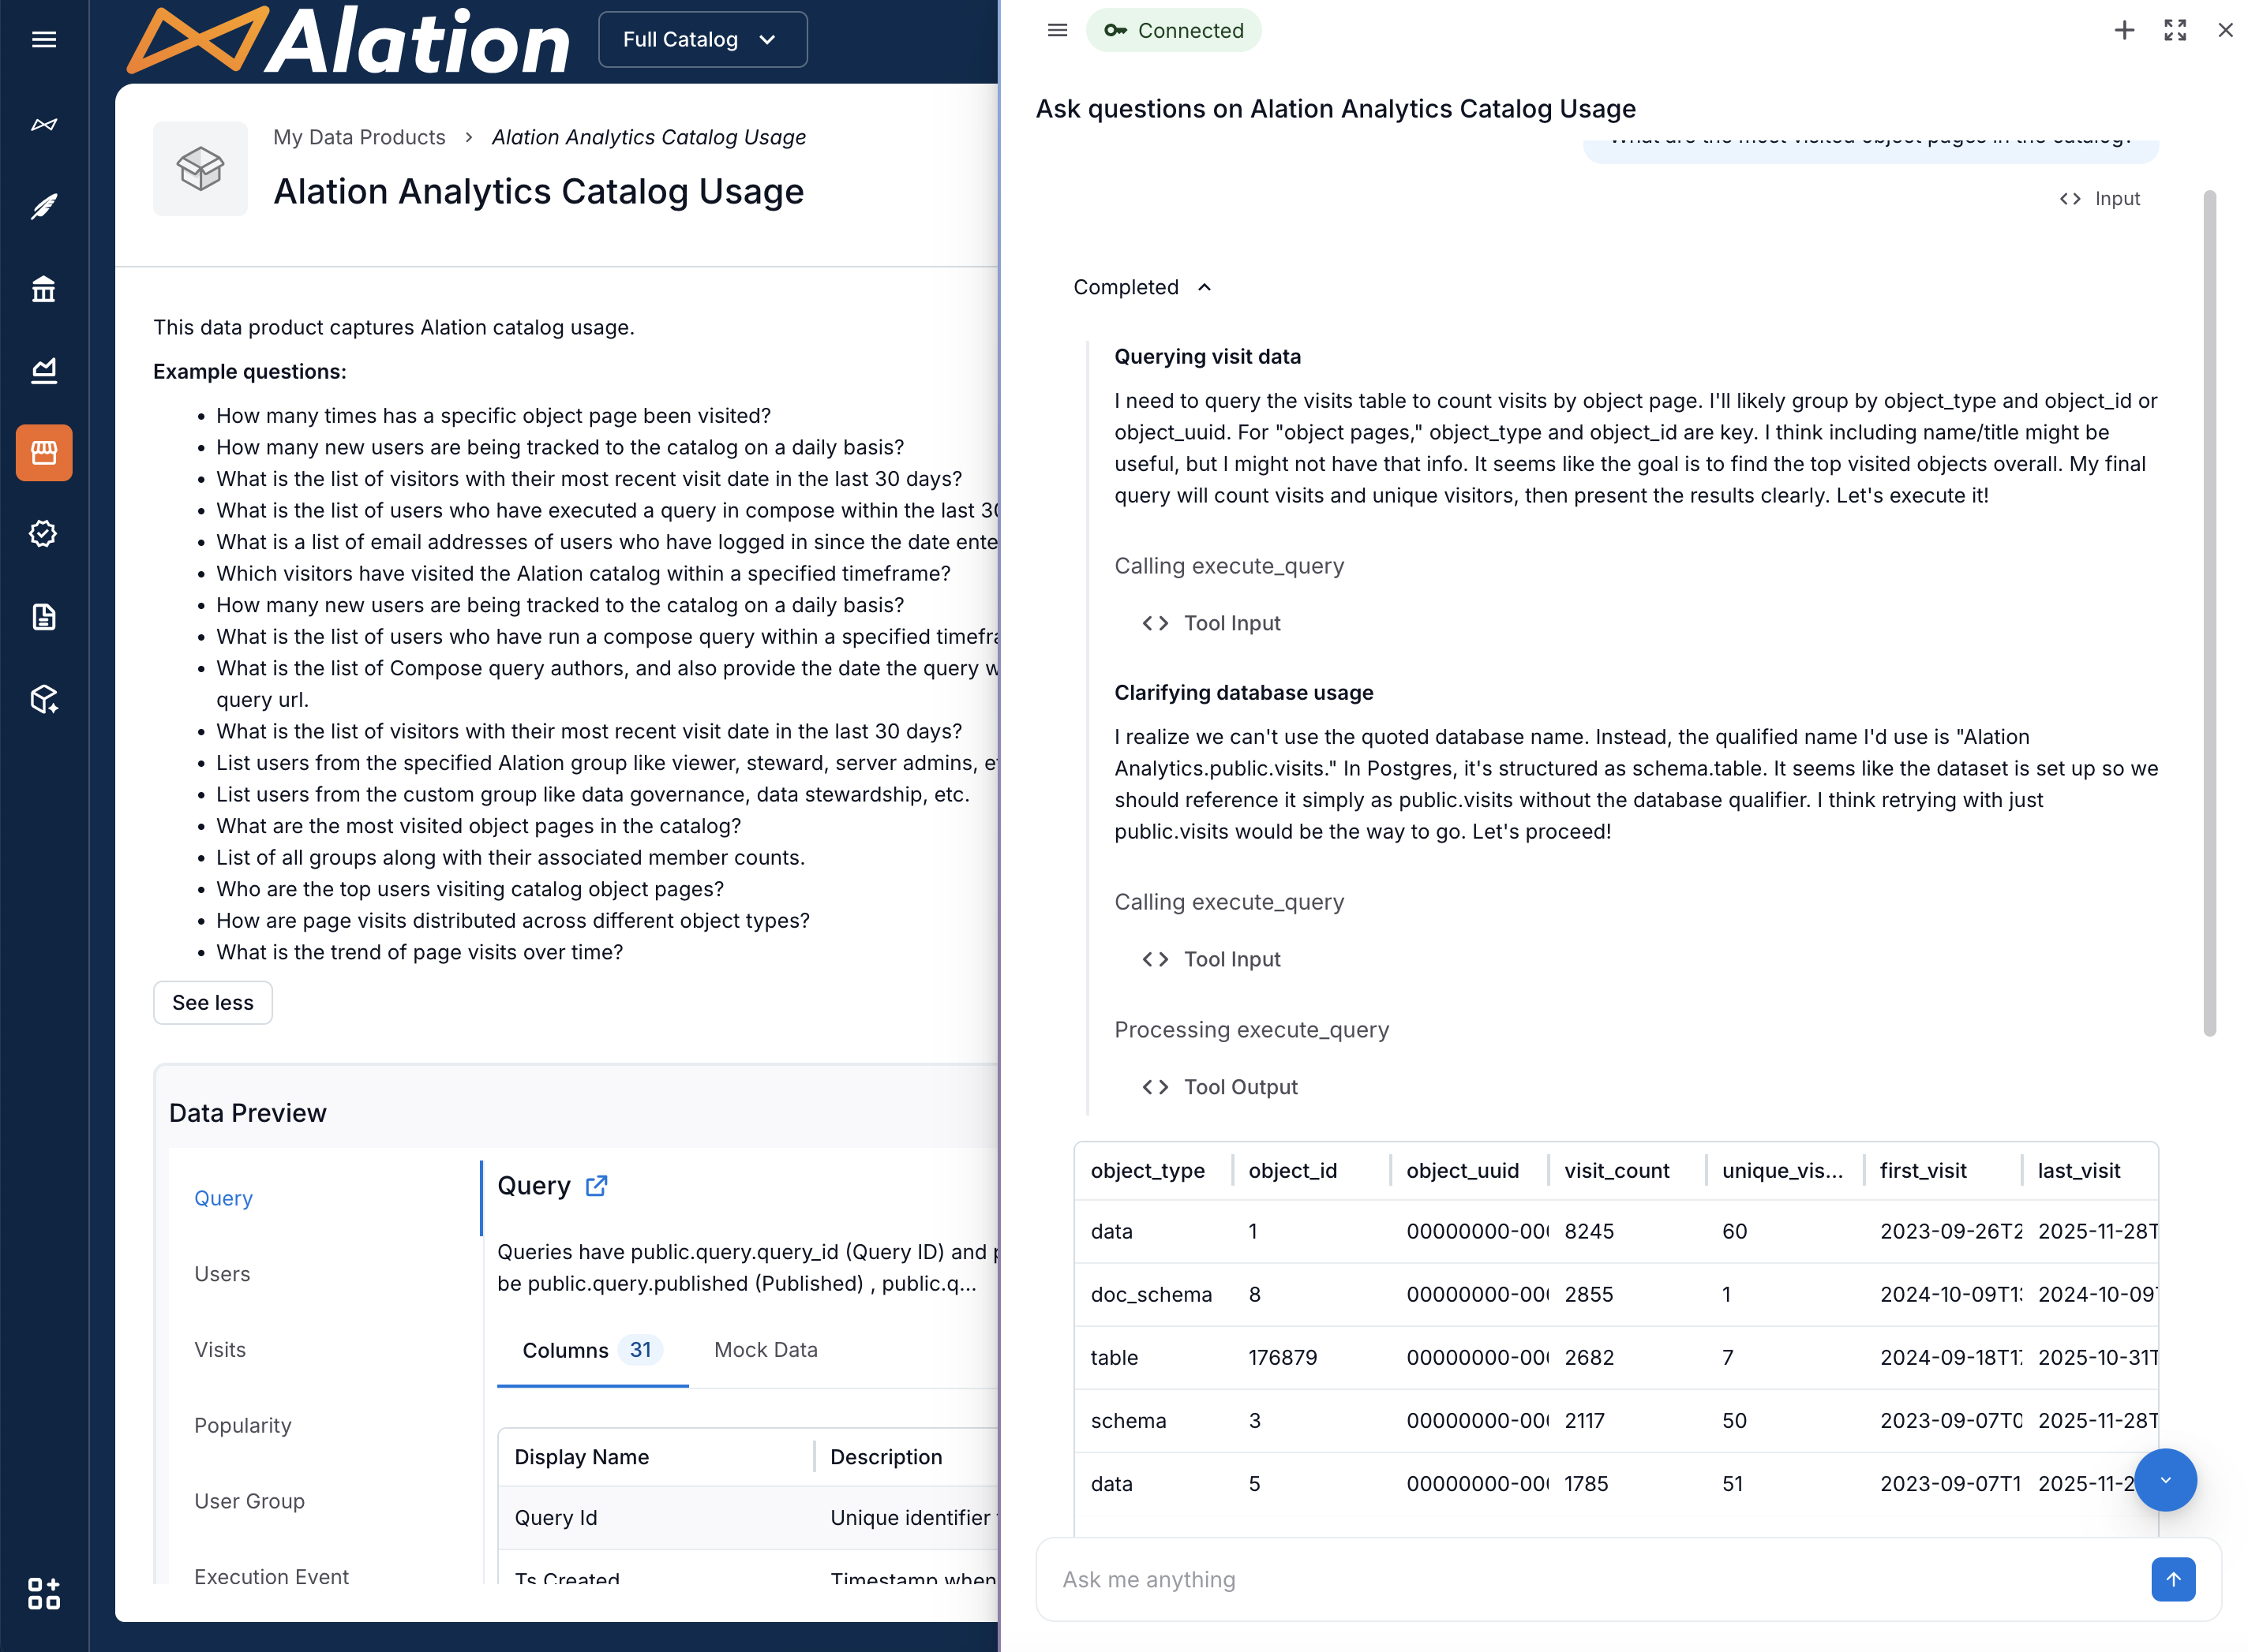Open the document file sidebar icon
The image size is (2248, 1652).
coord(43,617)
